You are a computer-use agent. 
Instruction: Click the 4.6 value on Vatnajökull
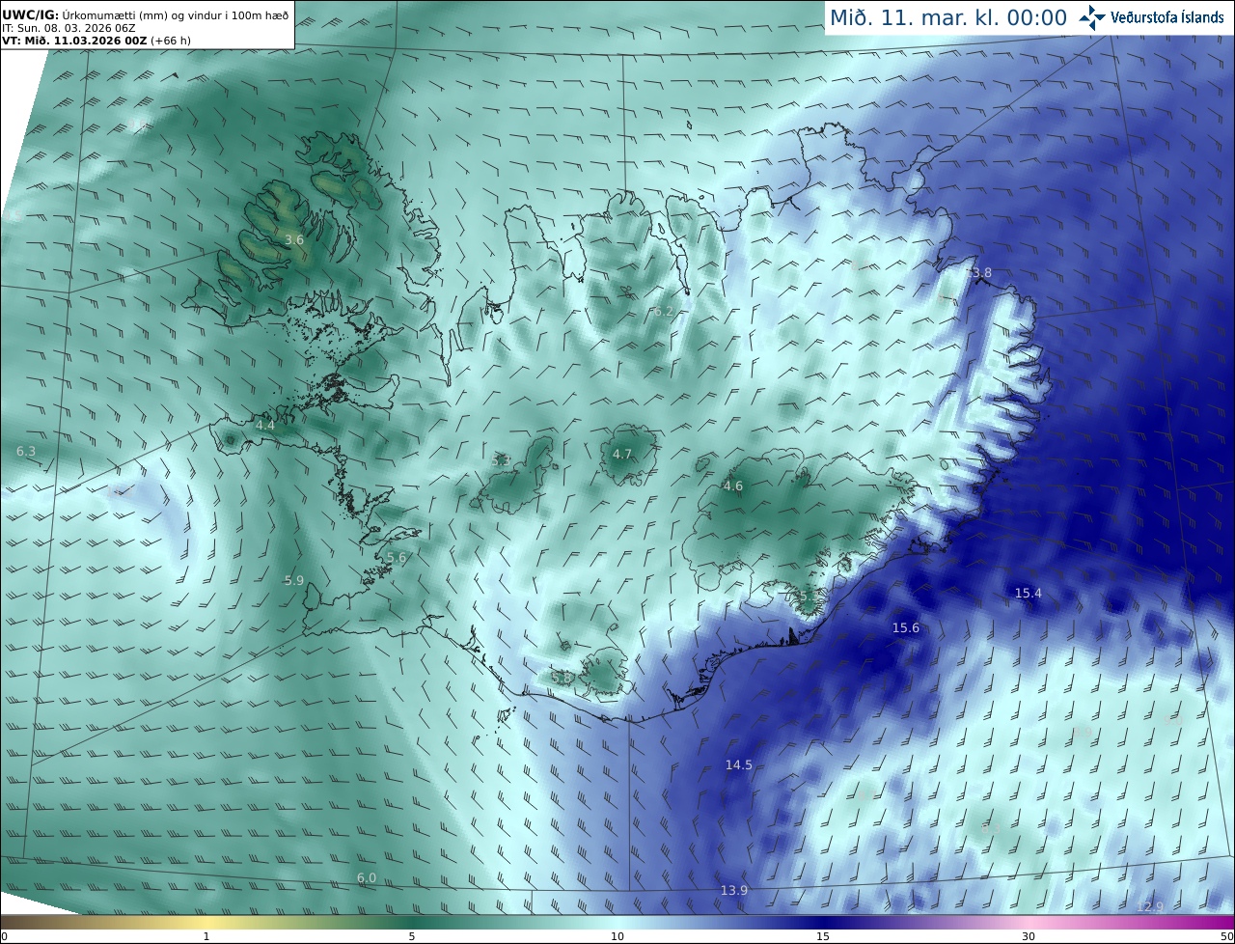click(733, 486)
